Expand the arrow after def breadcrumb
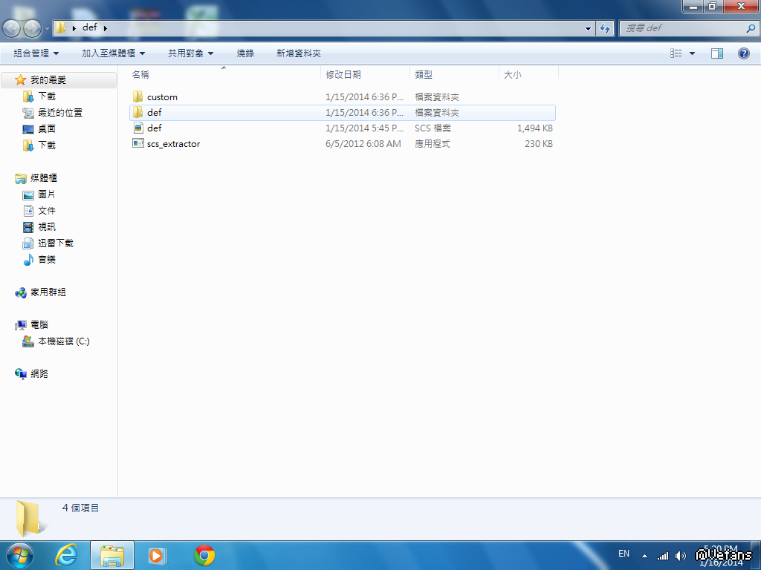 [x=106, y=28]
